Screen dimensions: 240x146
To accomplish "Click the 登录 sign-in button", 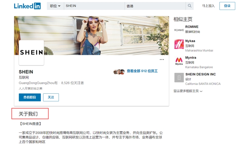I will pyautogui.click(x=227, y=6).
